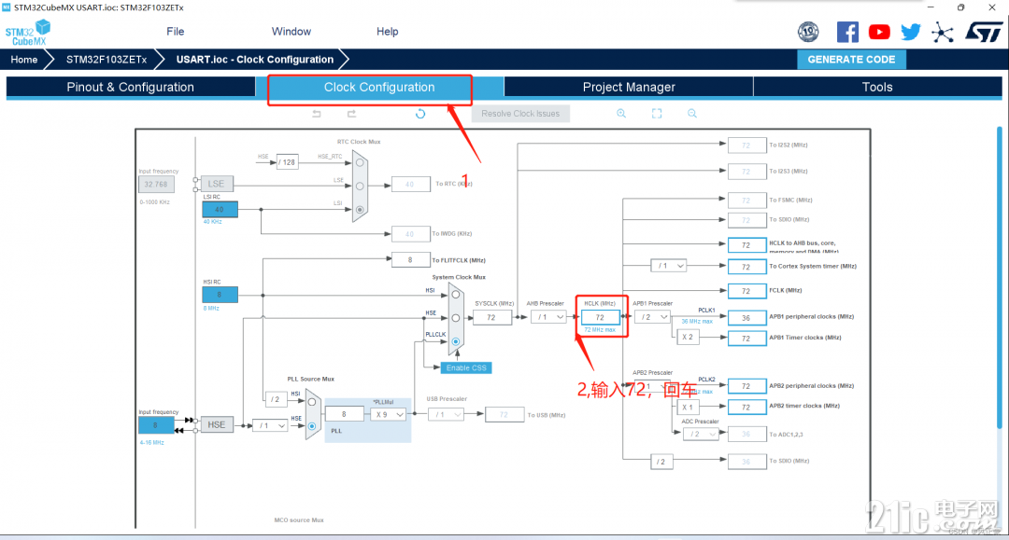
Task: Click the ST logo icon
Action: pyautogui.click(x=984, y=32)
